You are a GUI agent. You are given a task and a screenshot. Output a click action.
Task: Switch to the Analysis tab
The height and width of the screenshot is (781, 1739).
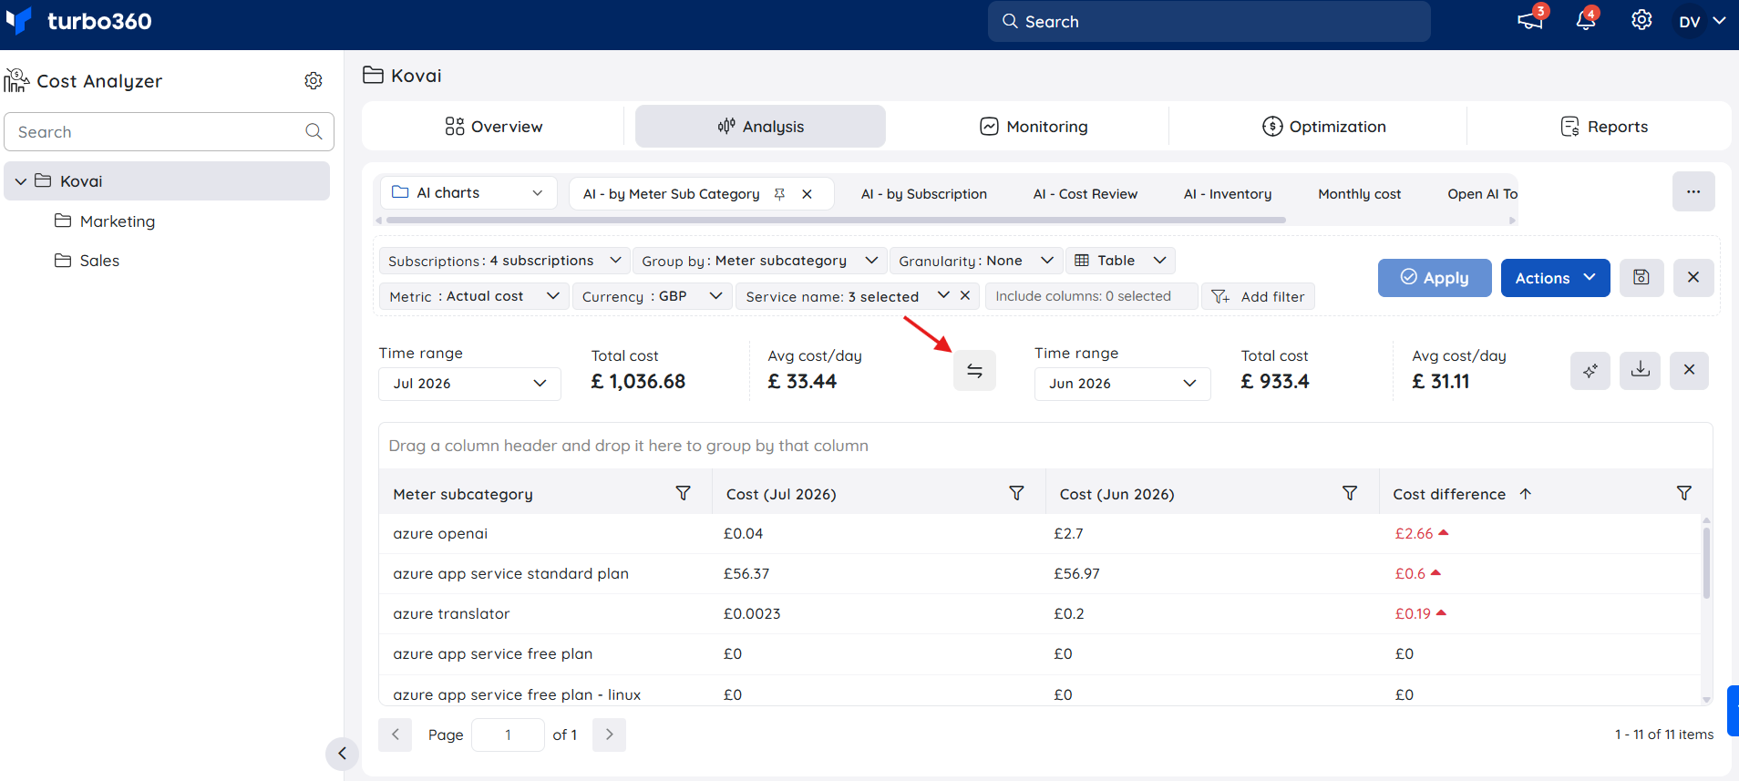tap(760, 127)
